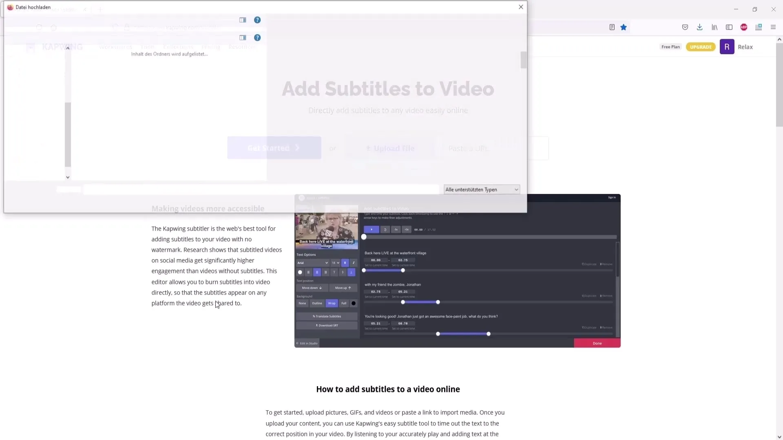Image resolution: width=783 pixels, height=440 pixels.
Task: Click the second file/document icon row
Action: pos(243,37)
